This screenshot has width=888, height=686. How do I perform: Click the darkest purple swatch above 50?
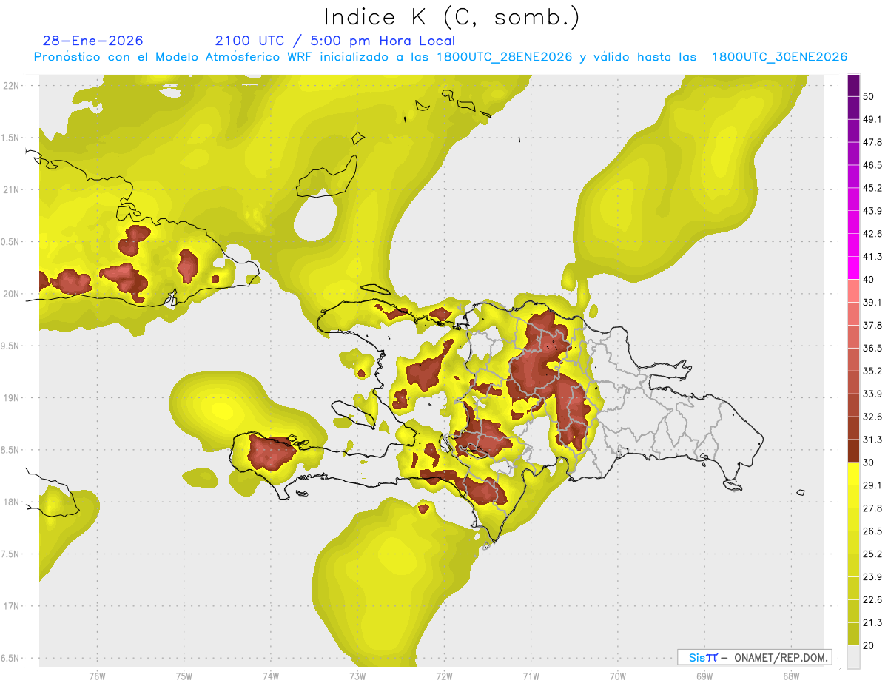click(853, 86)
